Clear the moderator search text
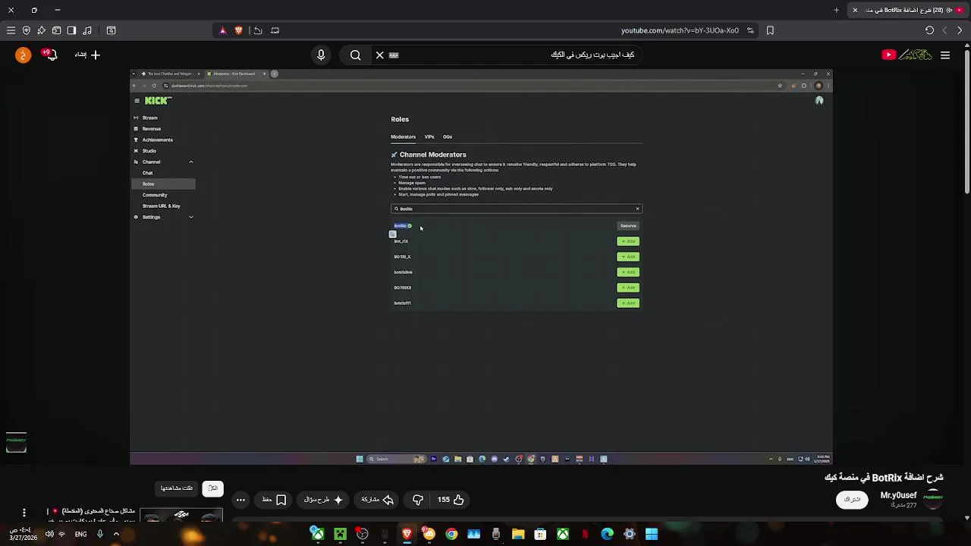This screenshot has height=546, width=971. (637, 209)
